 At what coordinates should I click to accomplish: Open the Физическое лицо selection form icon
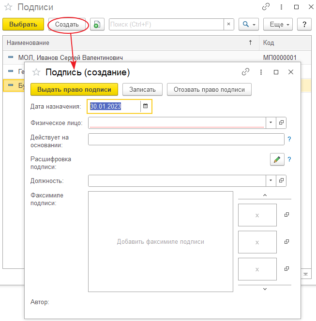[x=282, y=123]
